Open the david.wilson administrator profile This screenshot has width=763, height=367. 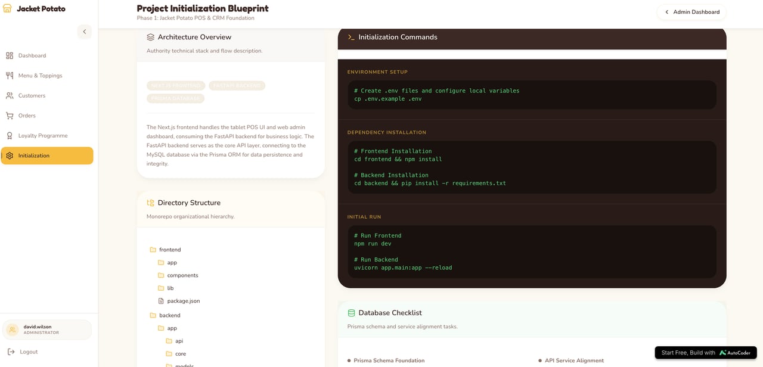click(x=47, y=329)
